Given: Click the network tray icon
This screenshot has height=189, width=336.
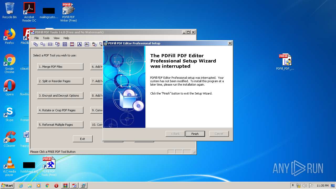Looking at the screenshot, I should click(299, 186).
